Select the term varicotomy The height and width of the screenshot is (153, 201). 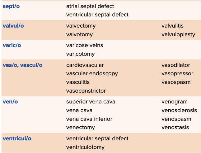[80, 54]
